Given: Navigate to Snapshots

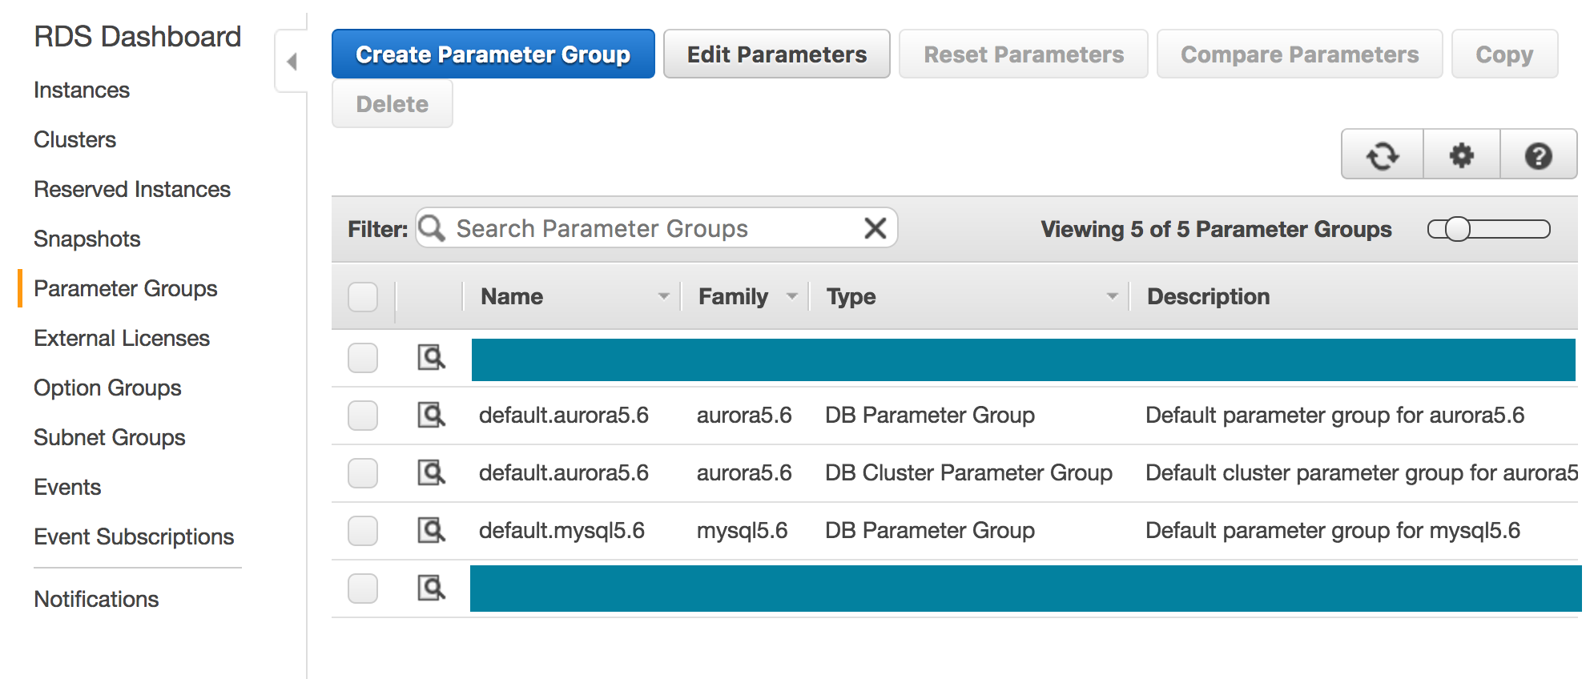Looking at the screenshot, I should tap(87, 239).
